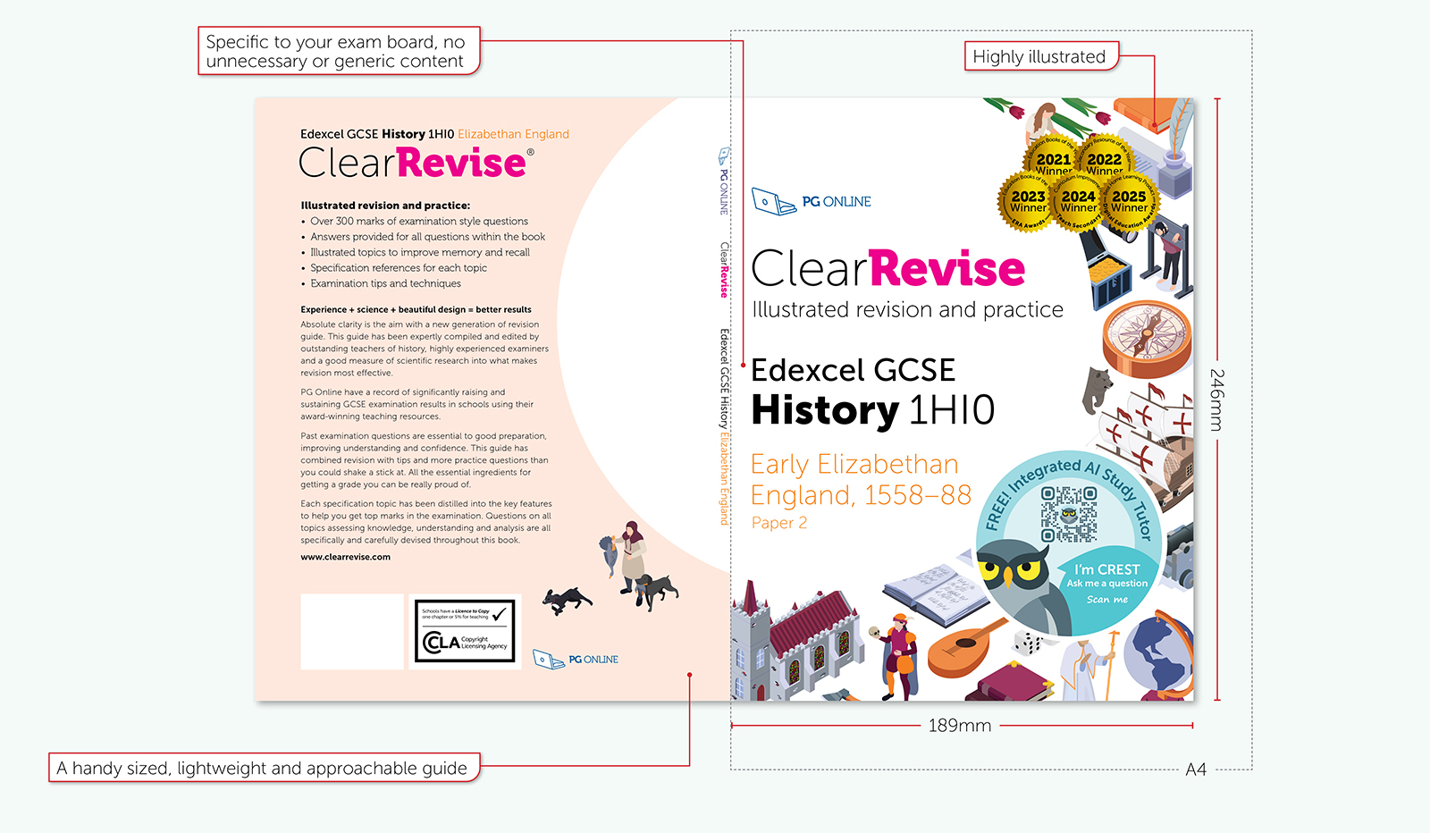Visit www.clearrevise.com link on back cover
Viewport: 1430px width, 833px height.
(x=344, y=555)
